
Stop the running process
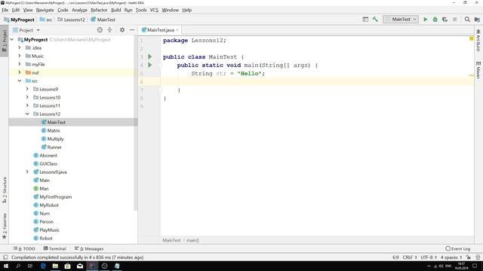[x=454, y=20]
